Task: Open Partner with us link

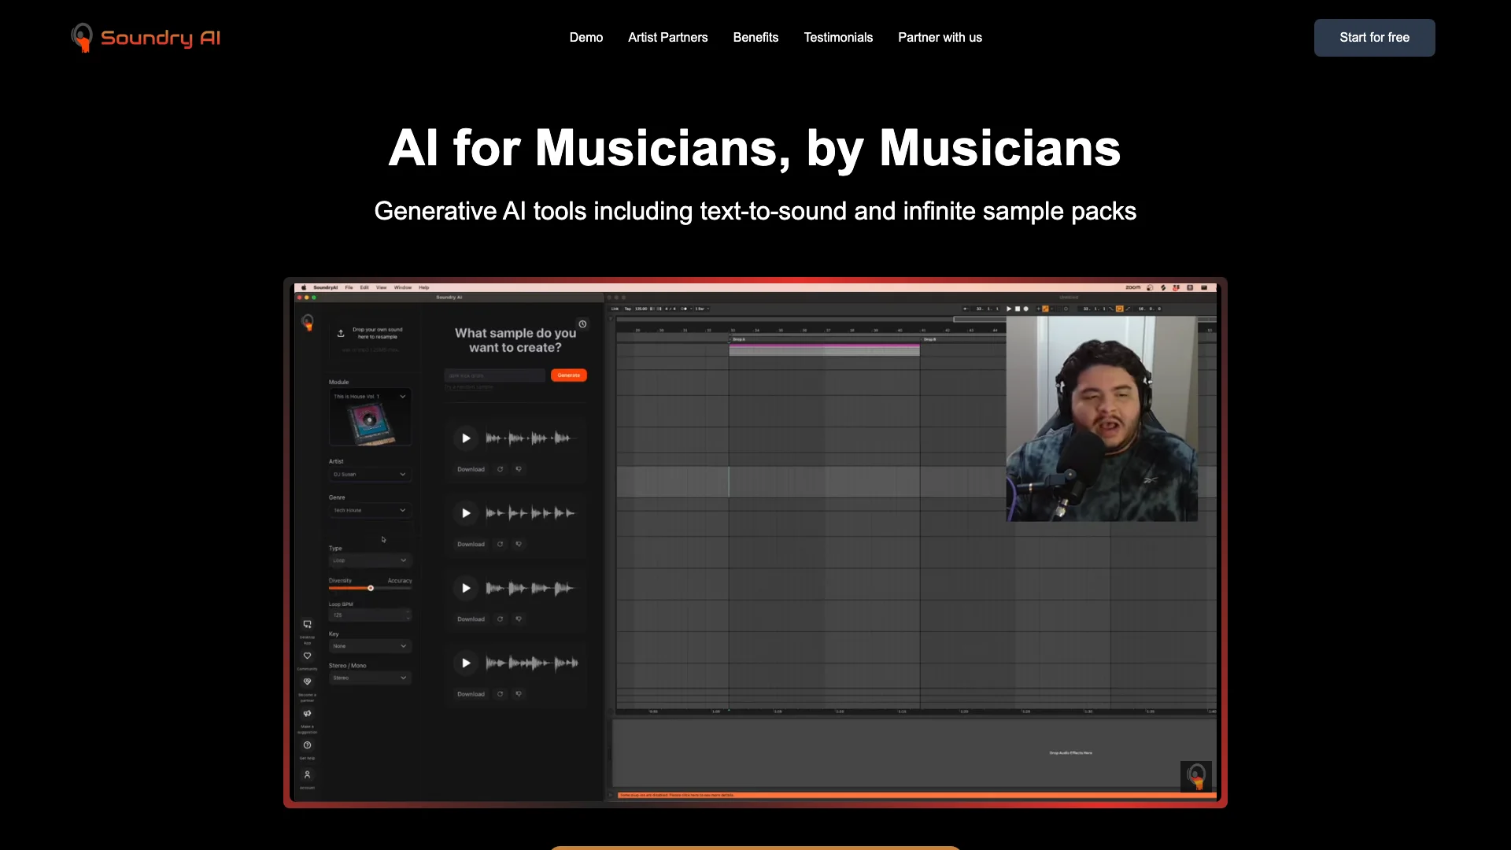Action: coord(940,38)
